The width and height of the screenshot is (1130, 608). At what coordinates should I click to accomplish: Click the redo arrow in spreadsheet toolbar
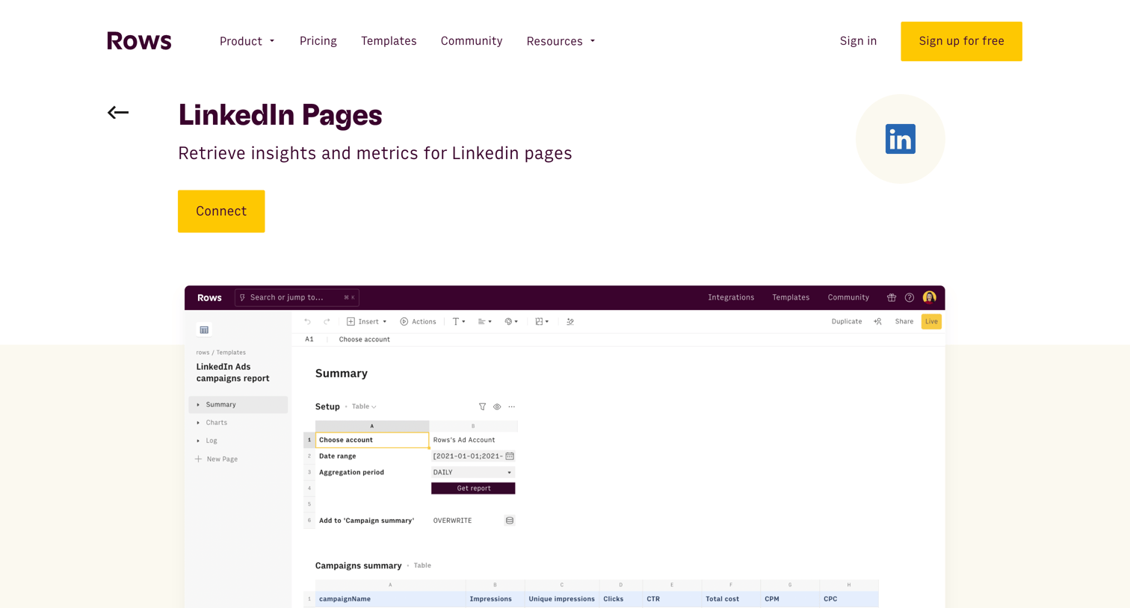coord(327,321)
